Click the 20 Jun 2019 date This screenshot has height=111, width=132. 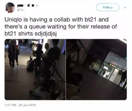tap(27, 105)
